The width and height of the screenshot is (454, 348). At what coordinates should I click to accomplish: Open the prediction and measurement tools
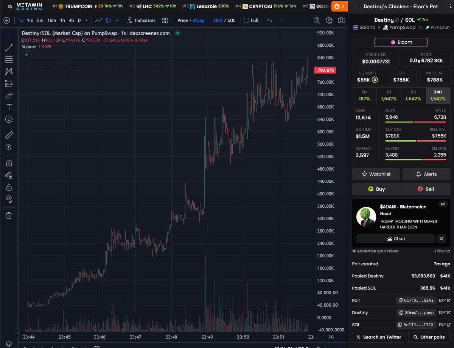pyautogui.click(x=9, y=83)
